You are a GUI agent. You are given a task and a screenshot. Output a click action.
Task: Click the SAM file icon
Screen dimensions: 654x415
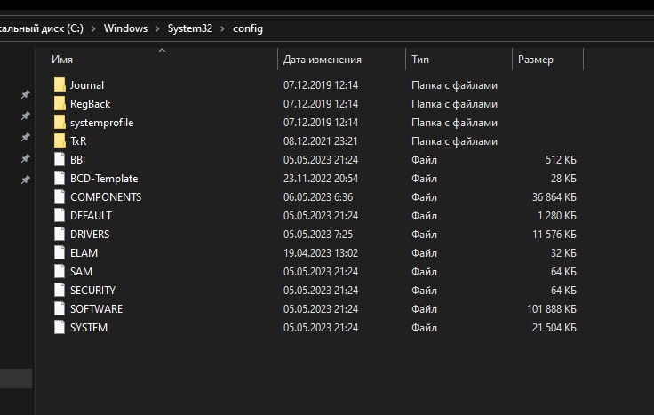coord(60,271)
